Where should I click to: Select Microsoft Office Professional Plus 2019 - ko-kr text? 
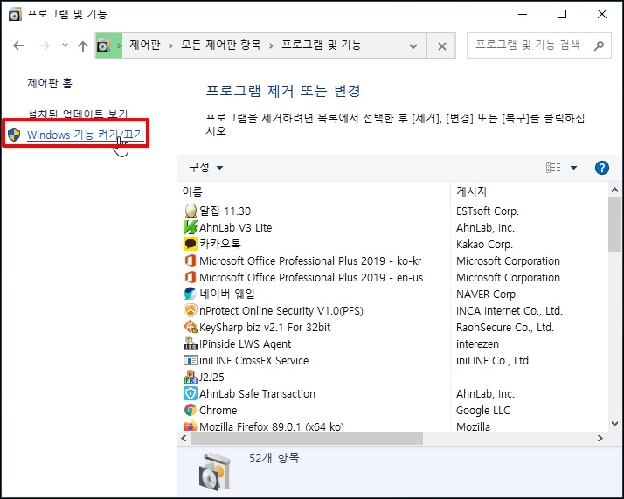click(310, 260)
